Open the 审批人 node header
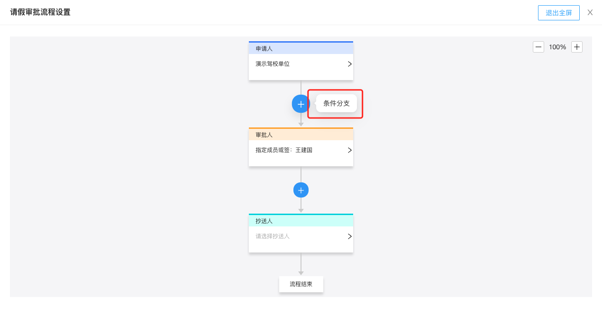The image size is (602, 315). coord(301,135)
